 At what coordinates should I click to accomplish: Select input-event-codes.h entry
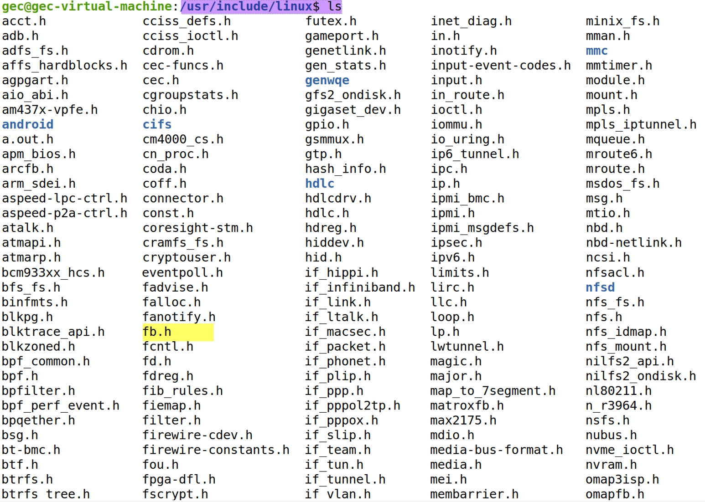click(501, 66)
